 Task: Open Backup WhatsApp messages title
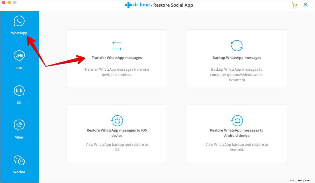pos(237,58)
